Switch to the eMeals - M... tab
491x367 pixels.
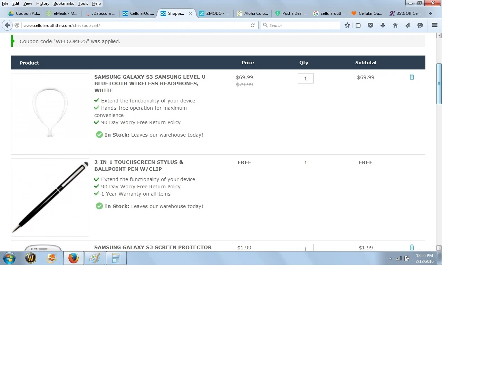[62, 13]
